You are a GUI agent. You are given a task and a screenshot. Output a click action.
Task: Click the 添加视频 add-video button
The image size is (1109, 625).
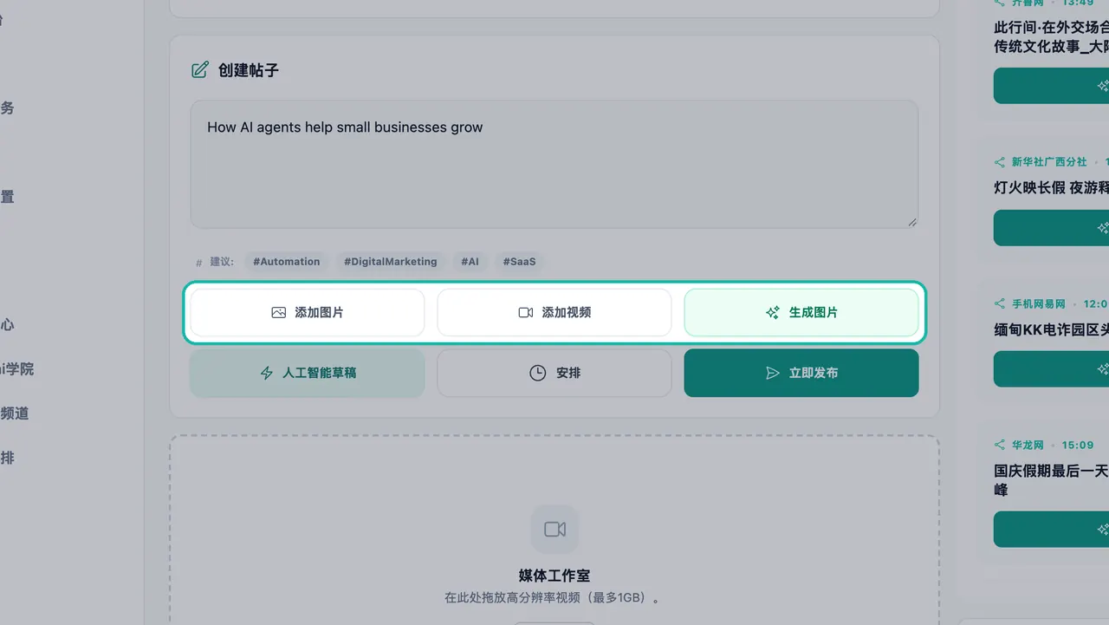tap(554, 312)
